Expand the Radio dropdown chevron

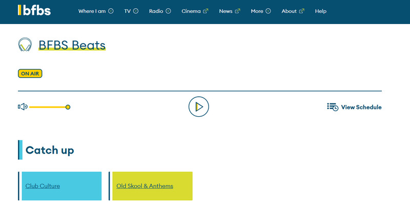[x=169, y=11]
